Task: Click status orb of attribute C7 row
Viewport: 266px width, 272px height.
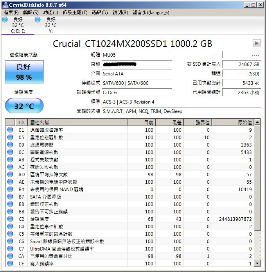Action: pyautogui.click(x=10, y=249)
